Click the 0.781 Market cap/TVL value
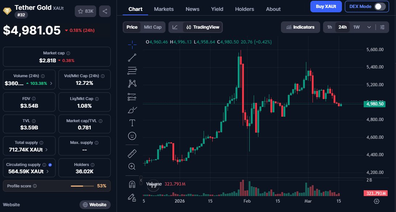396x212 pixels. 84,128
